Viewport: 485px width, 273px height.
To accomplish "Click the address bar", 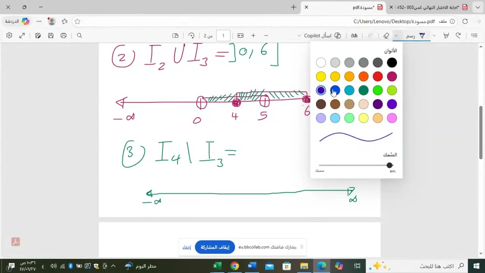I will tap(265, 22).
